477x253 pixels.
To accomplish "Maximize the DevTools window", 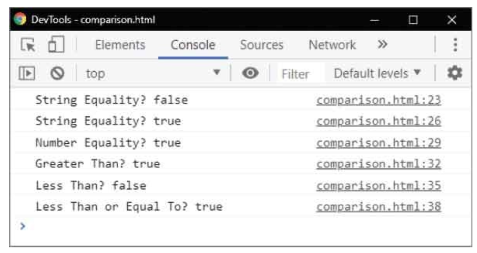I will click(414, 19).
